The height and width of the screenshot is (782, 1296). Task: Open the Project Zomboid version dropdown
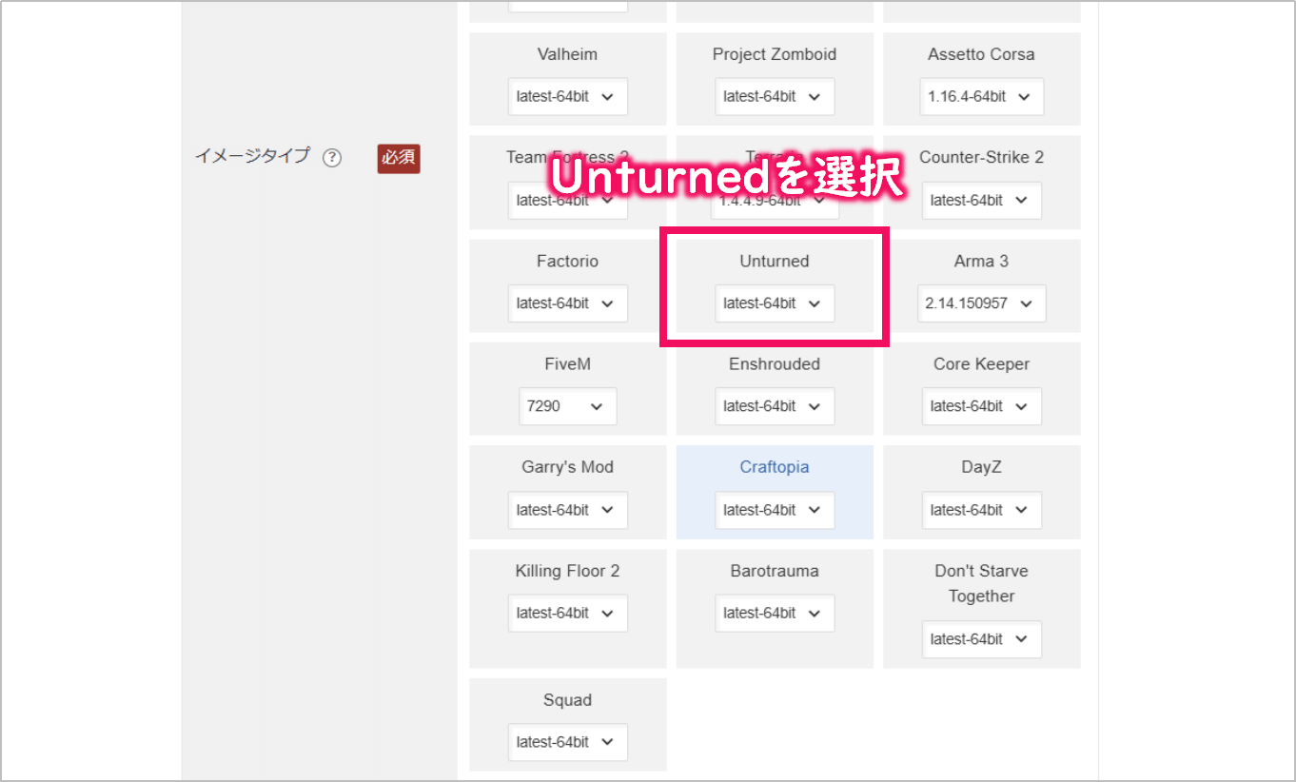tap(775, 96)
